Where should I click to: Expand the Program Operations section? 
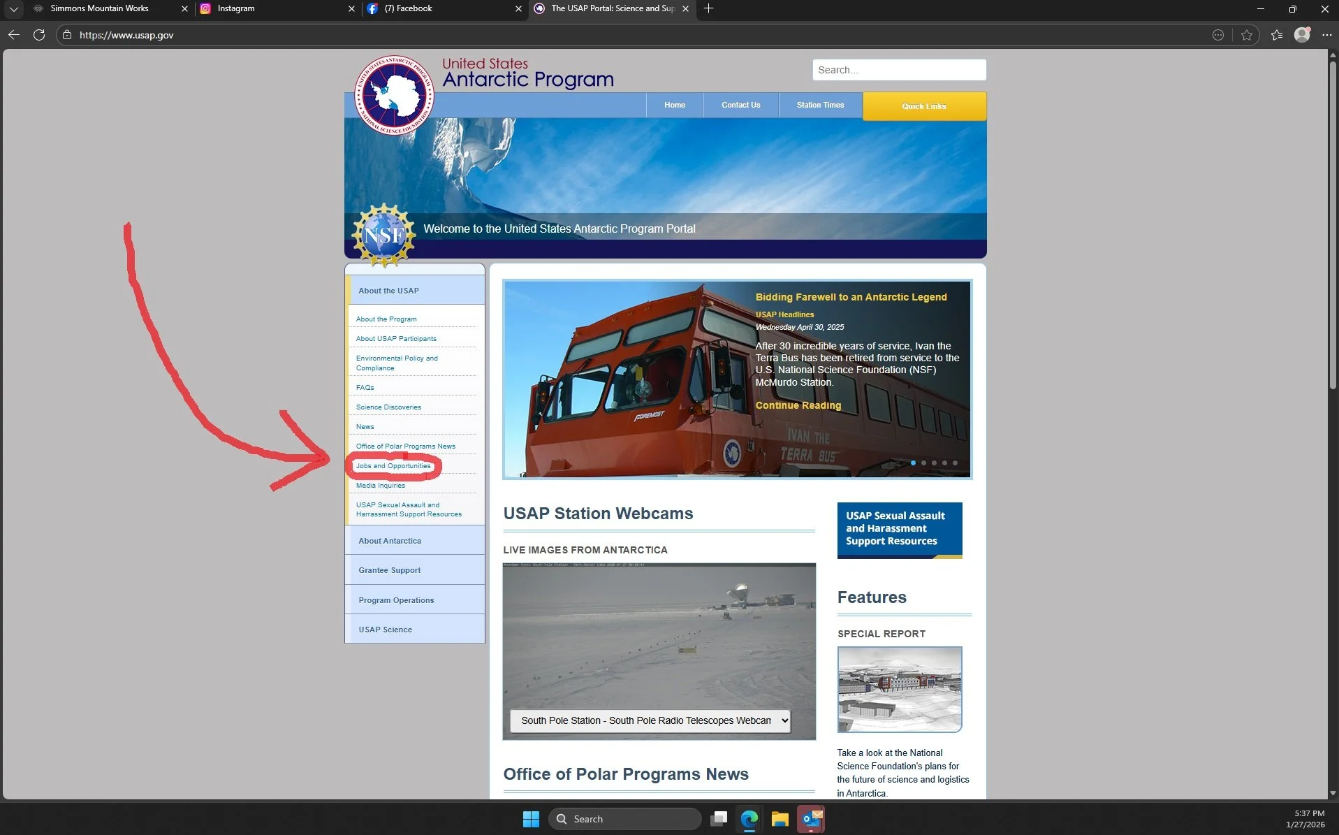point(416,600)
